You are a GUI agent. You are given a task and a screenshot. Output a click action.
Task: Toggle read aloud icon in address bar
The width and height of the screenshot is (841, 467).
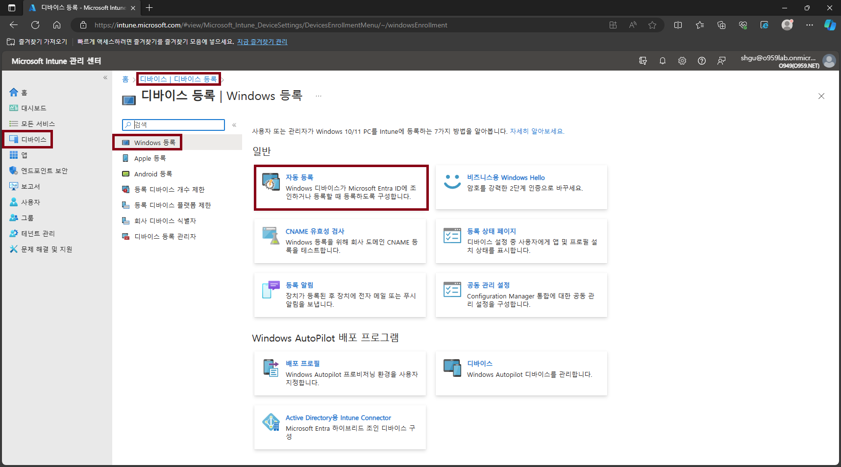(x=633, y=25)
